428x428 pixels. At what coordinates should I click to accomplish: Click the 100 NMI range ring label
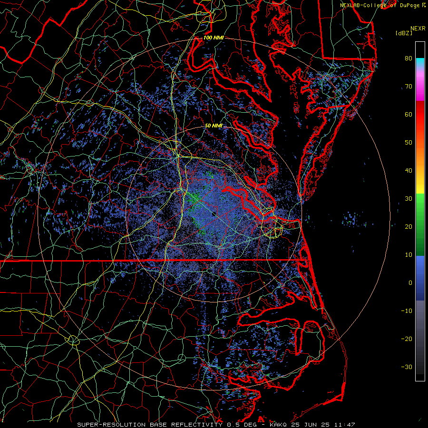tap(214, 38)
